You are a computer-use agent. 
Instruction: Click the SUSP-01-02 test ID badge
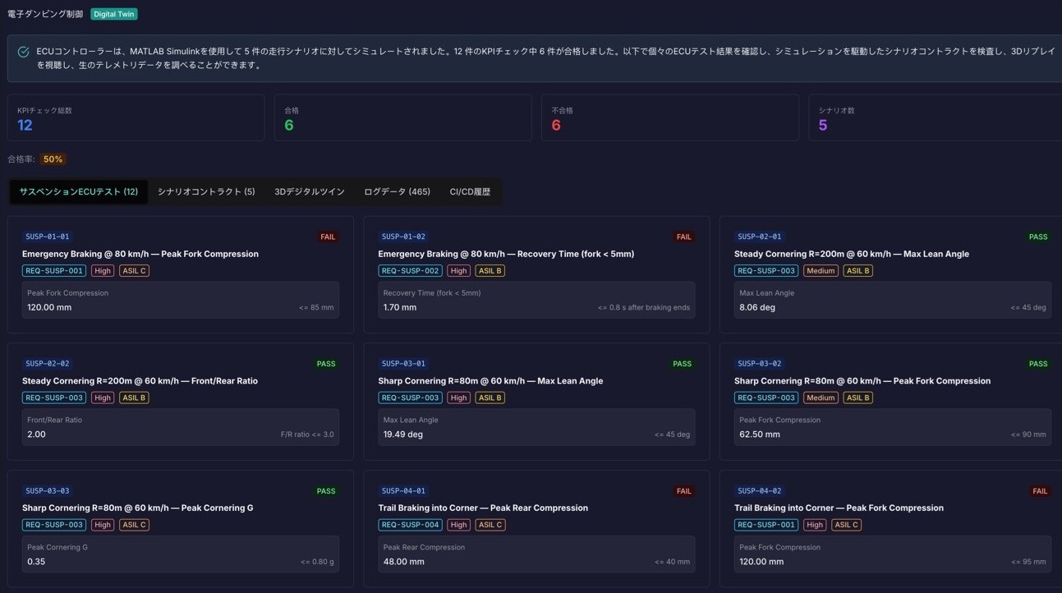click(x=403, y=237)
